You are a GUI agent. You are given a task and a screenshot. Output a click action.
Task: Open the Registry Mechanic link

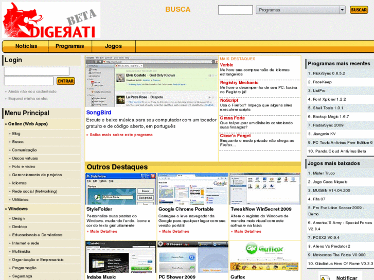pyautogui.click(x=239, y=83)
